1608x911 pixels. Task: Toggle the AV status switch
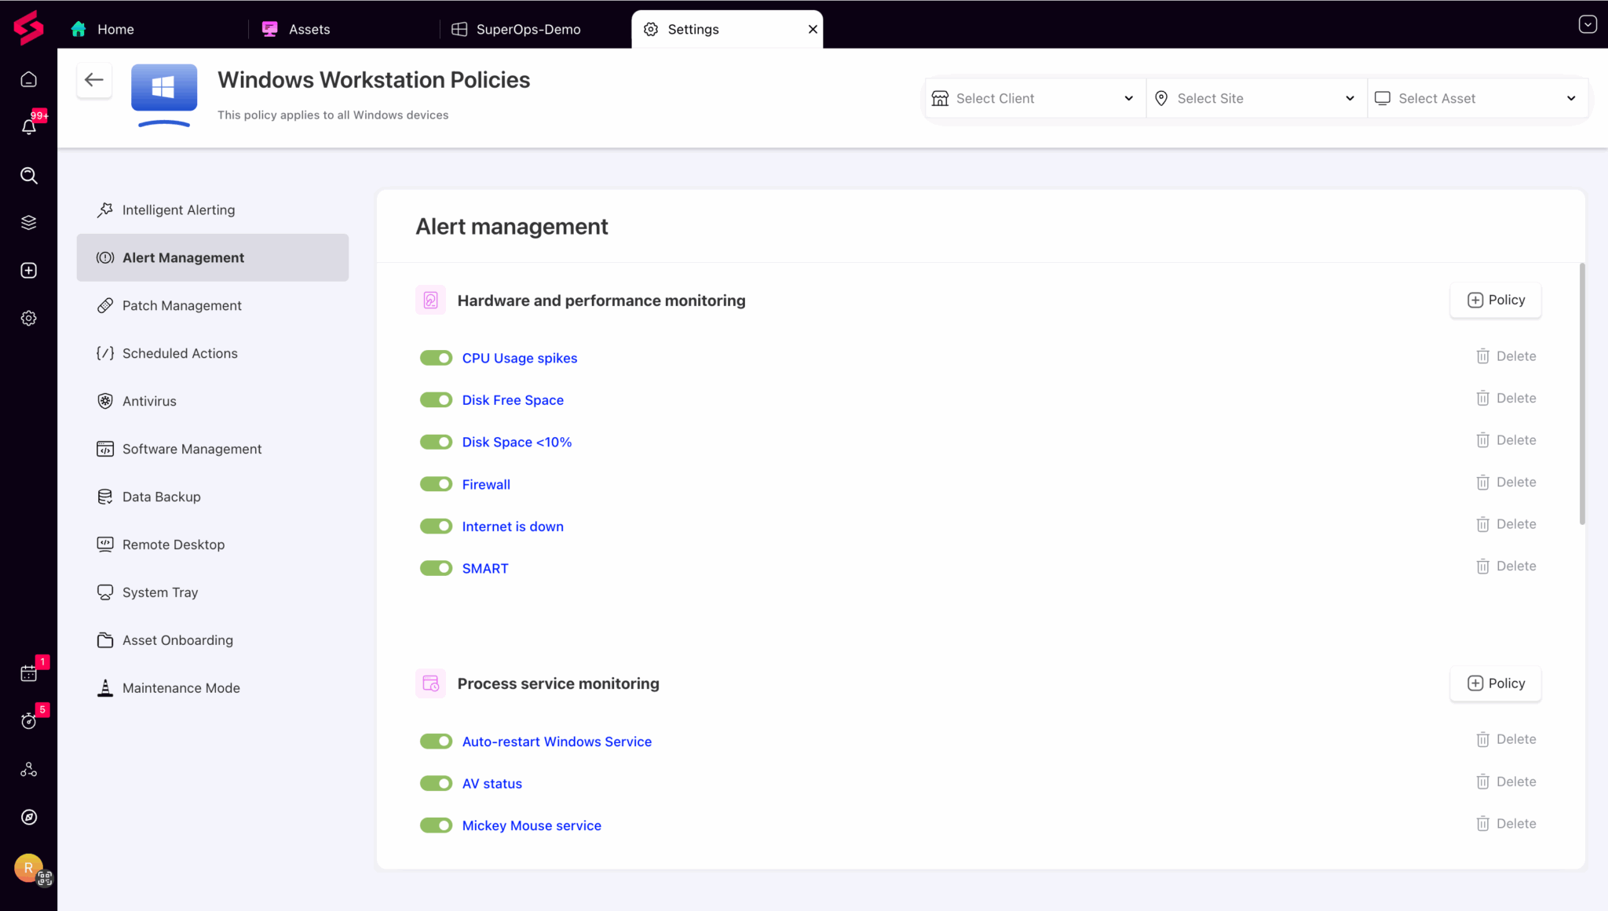click(436, 784)
